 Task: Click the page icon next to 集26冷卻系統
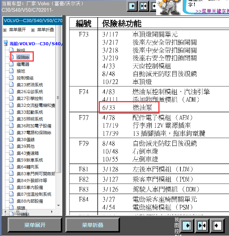pyautogui.click(x=11, y=91)
